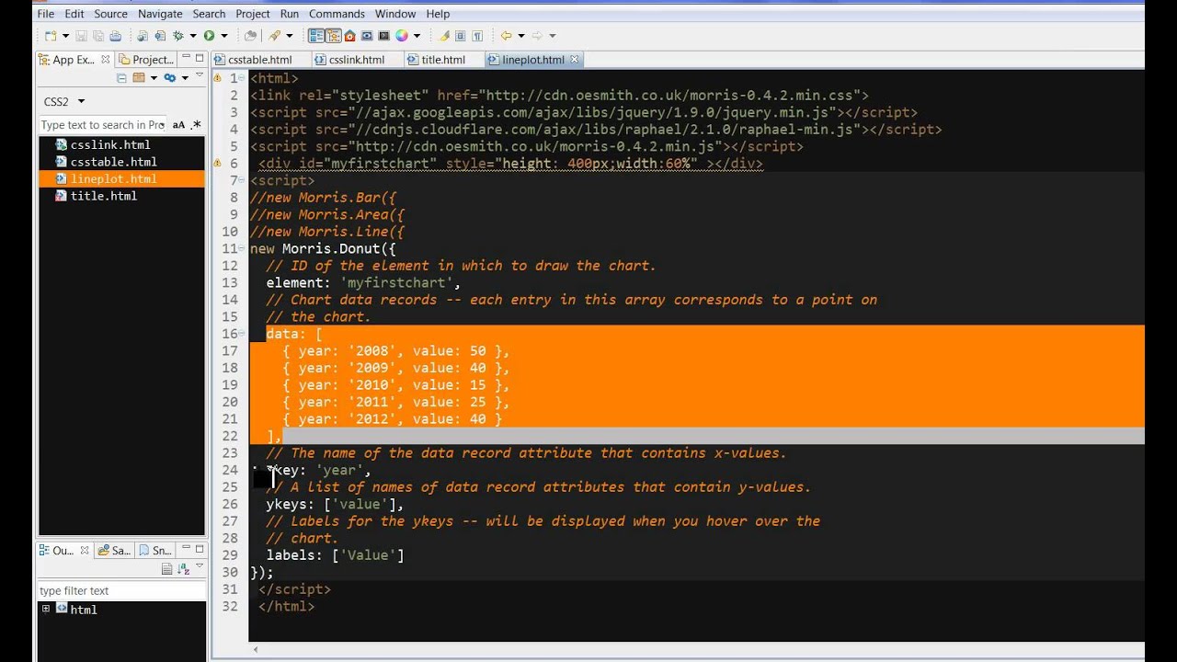
Task: Click the eye preview toolbar icon
Action: click(x=367, y=36)
